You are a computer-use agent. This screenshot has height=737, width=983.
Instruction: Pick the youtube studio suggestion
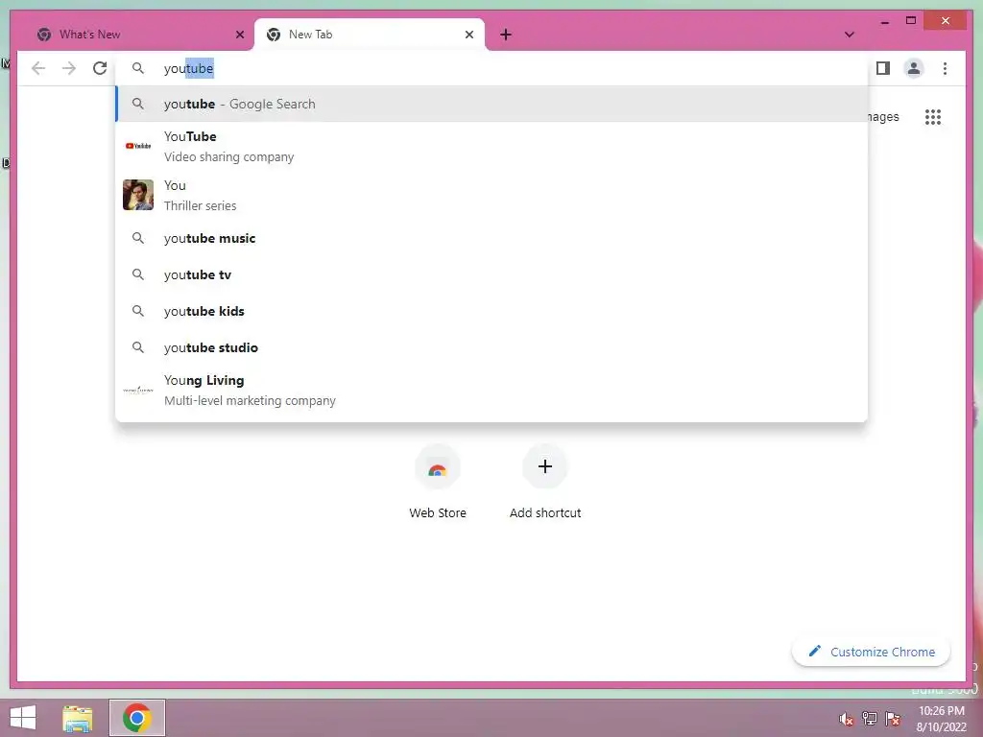[491, 347]
